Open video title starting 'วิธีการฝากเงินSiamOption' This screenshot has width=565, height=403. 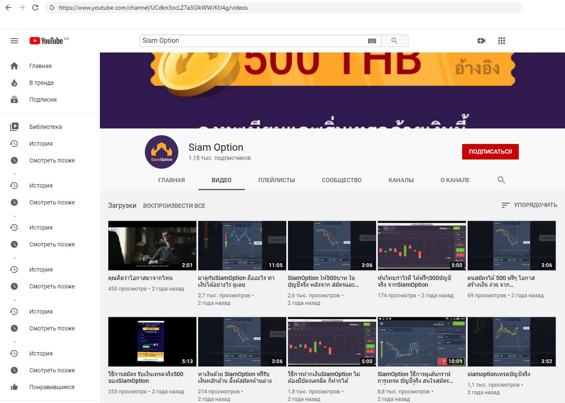point(324,377)
